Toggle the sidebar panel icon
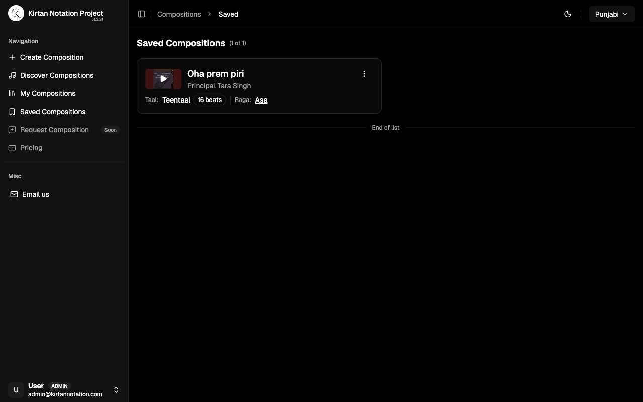The width and height of the screenshot is (643, 402). [142, 14]
